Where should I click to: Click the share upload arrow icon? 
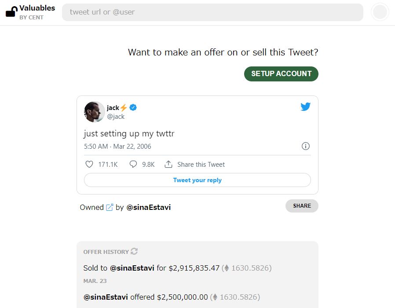pyautogui.click(x=168, y=164)
